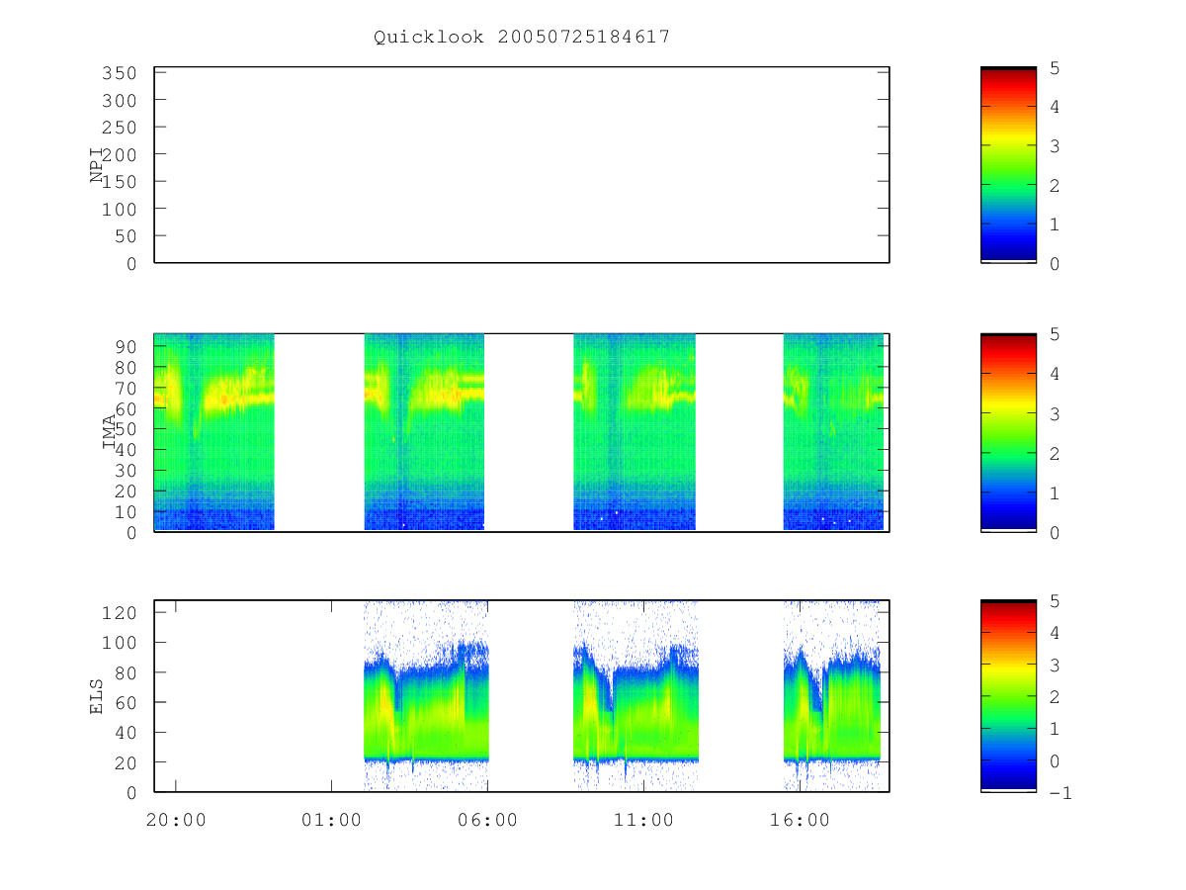Click the '300' tick on the NPI axis

click(121, 101)
